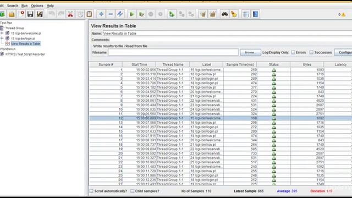Viewport: 352px width, 198px height.
Task: Click the grey Shutdown test icon
Action: (x=160, y=14)
